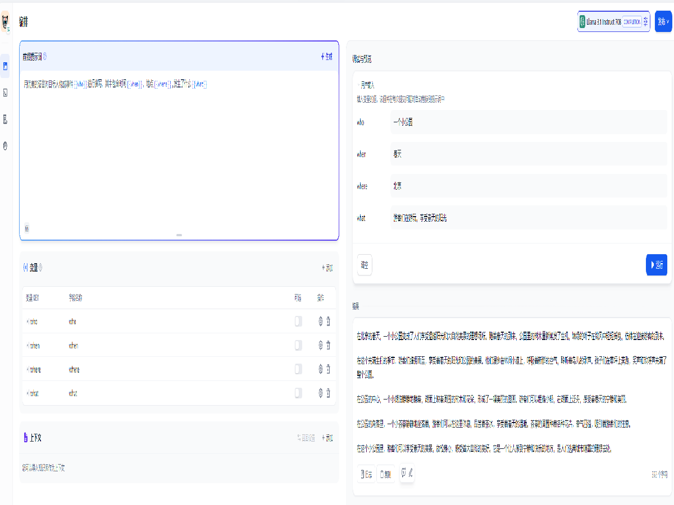The image size is (674, 505).
Task: Delete the 'when' variable
Action: point(329,346)
